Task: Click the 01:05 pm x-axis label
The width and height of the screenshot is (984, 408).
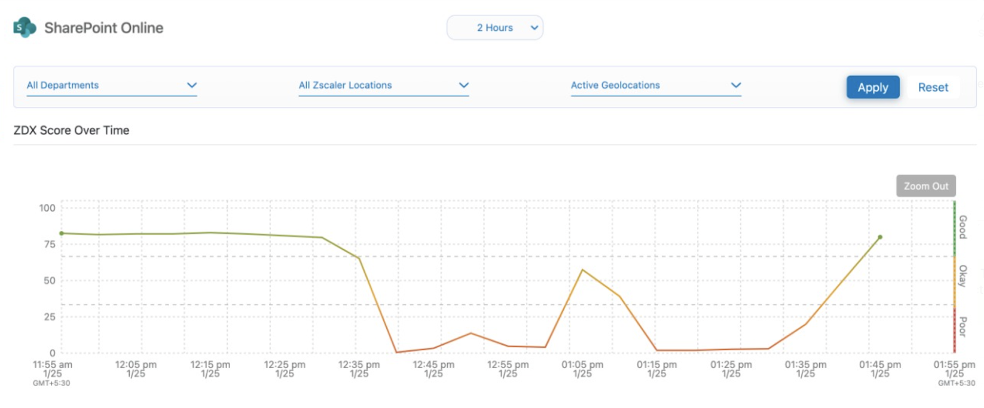Action: point(582,369)
